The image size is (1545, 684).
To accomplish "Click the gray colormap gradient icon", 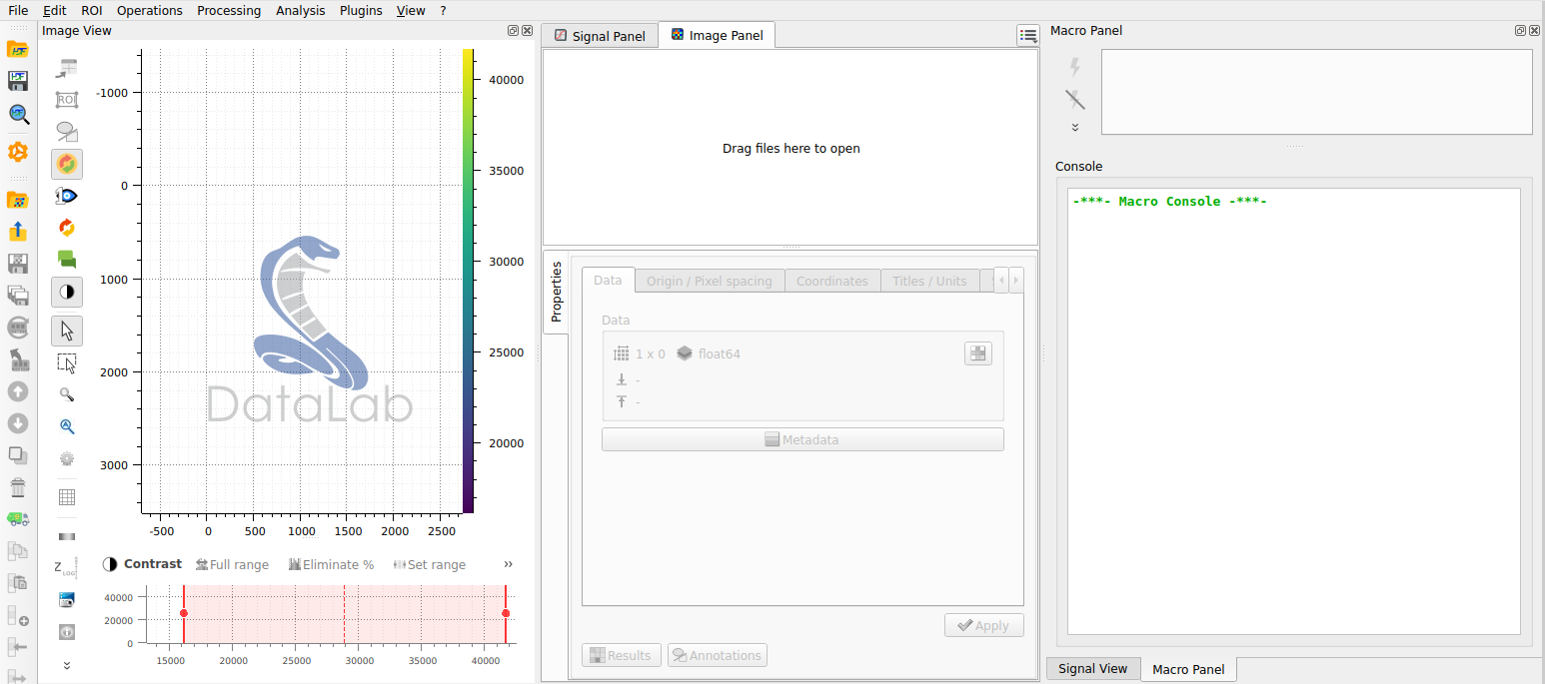I will [x=67, y=536].
